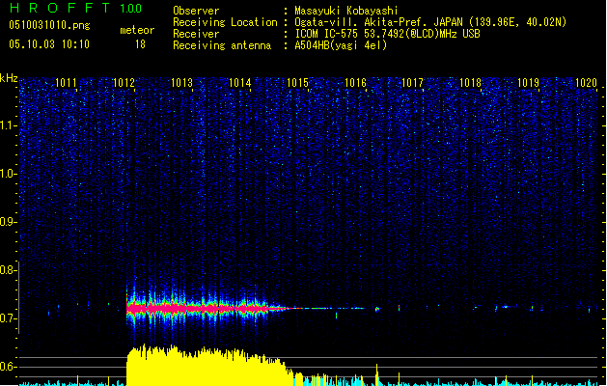The height and width of the screenshot is (386, 607).
Task: Click the 1.0 kHz frequency tick label
Action: click(8, 174)
